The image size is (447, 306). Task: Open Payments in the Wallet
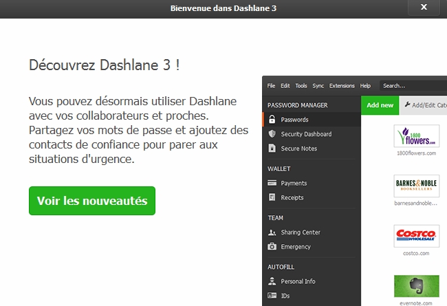pos(312,183)
